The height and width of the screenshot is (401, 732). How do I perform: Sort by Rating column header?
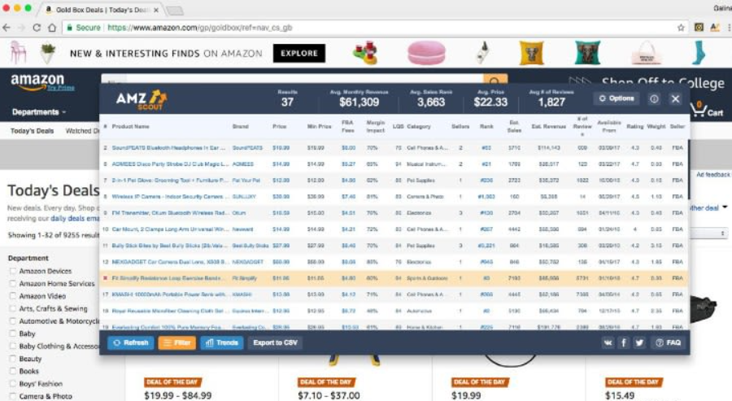pyautogui.click(x=635, y=127)
